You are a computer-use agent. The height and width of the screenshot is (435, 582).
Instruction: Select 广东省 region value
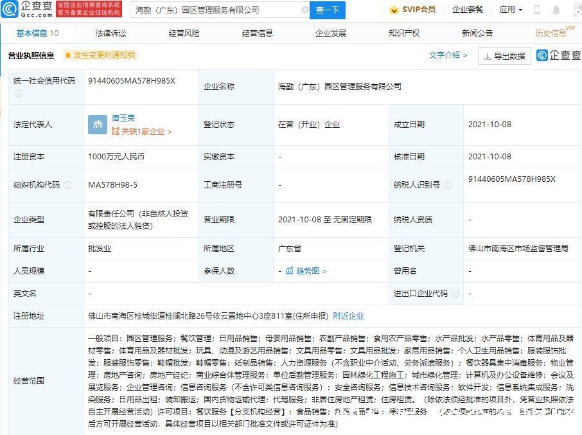[x=290, y=248]
